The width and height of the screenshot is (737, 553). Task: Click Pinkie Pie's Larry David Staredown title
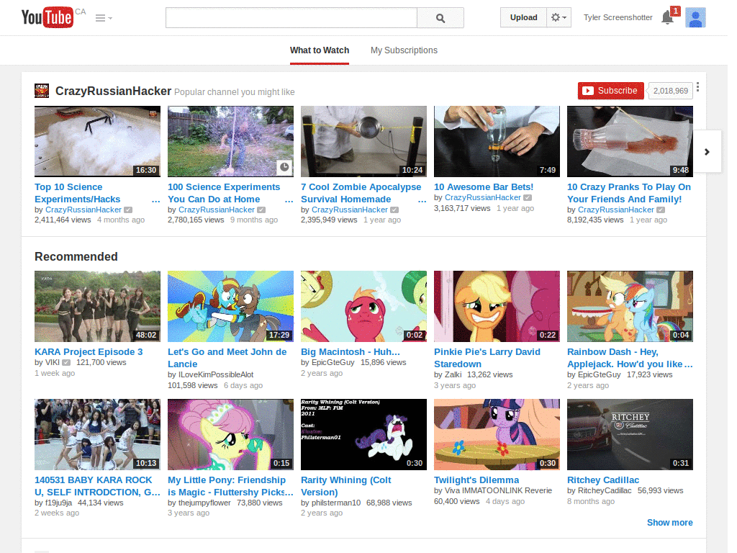pos(487,358)
